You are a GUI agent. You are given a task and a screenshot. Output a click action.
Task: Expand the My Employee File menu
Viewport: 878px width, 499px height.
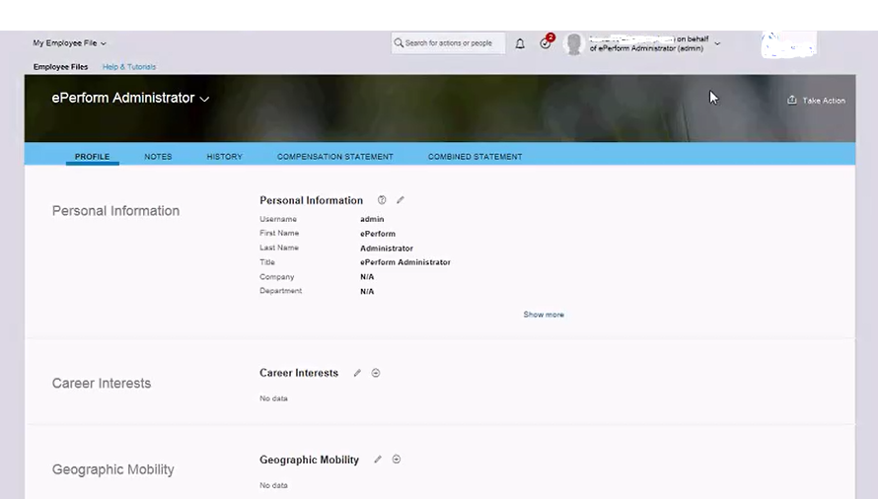[x=69, y=43]
